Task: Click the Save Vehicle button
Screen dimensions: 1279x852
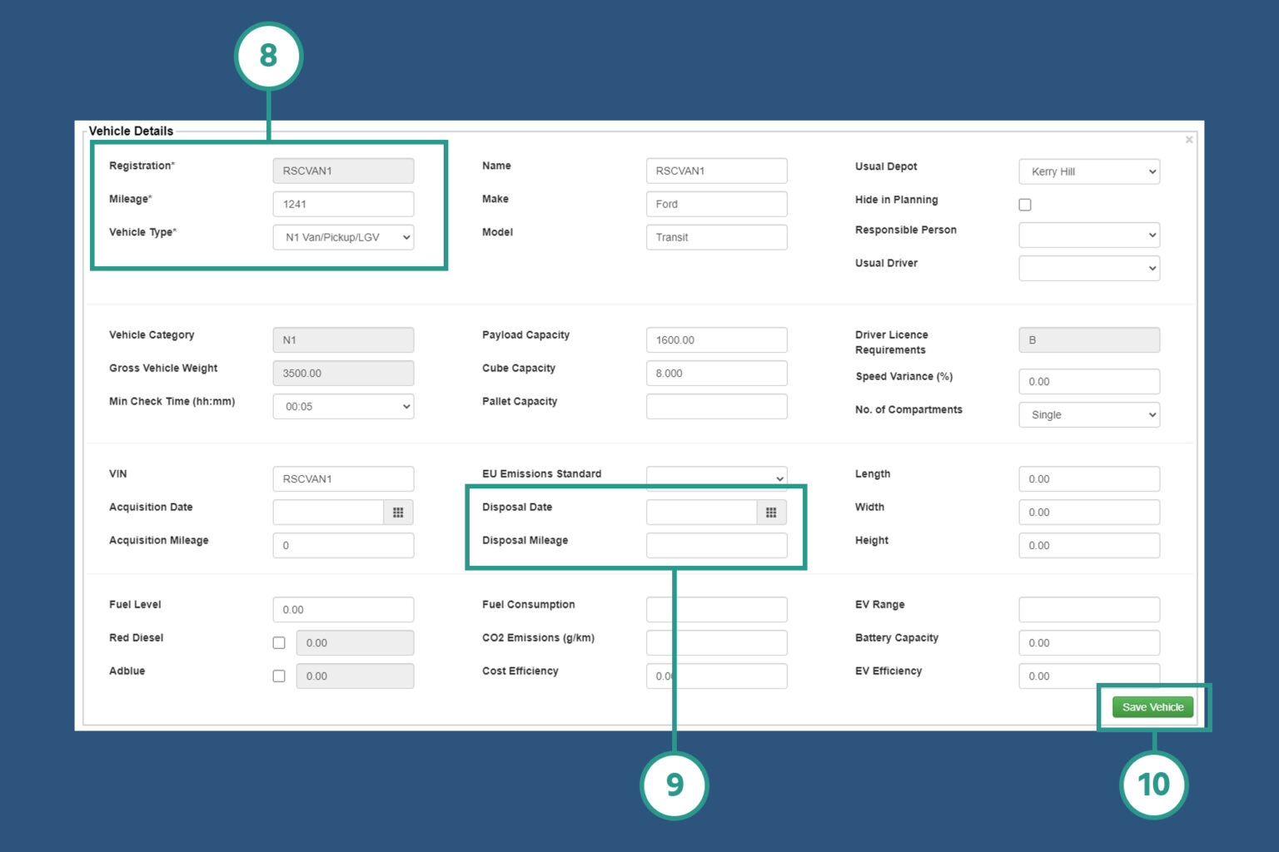Action: (1153, 706)
